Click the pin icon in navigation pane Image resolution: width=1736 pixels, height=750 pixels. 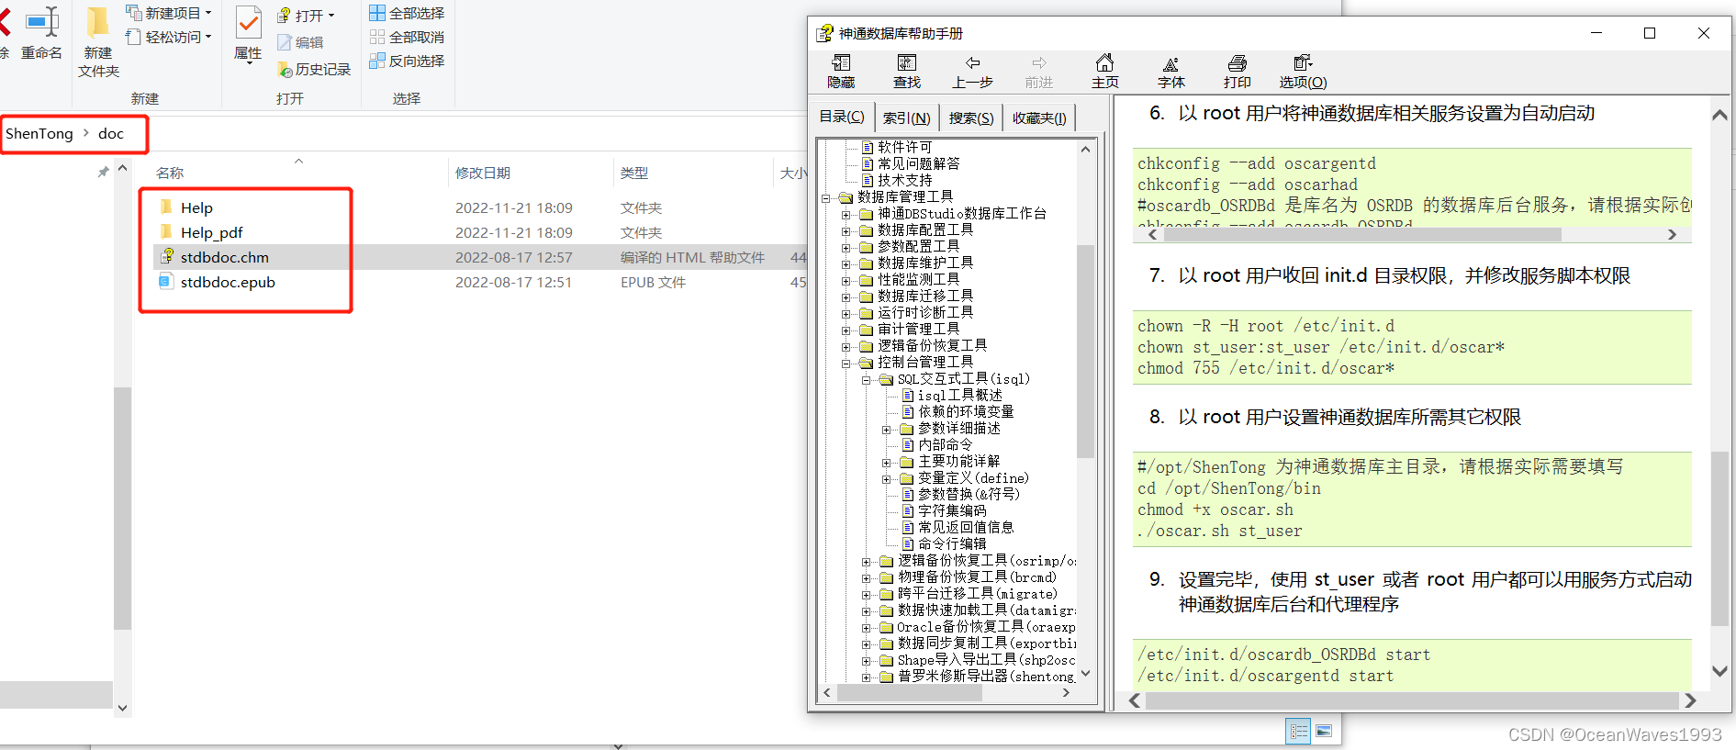tap(104, 172)
